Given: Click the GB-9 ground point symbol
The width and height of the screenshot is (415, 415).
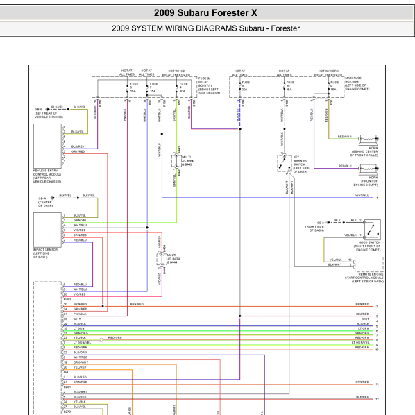Looking at the screenshot, I should pyautogui.click(x=48, y=110).
